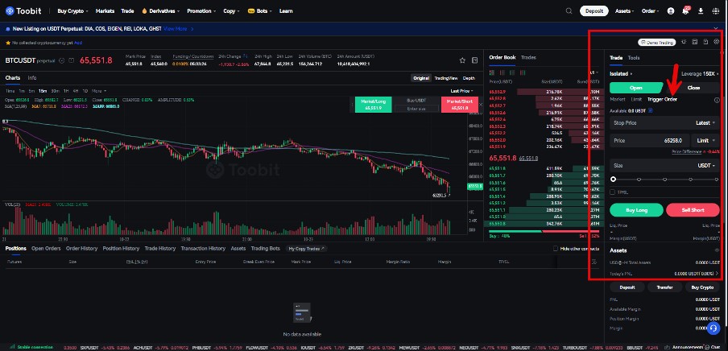
Task: Switch to the Open Orders tab
Action: click(46, 249)
